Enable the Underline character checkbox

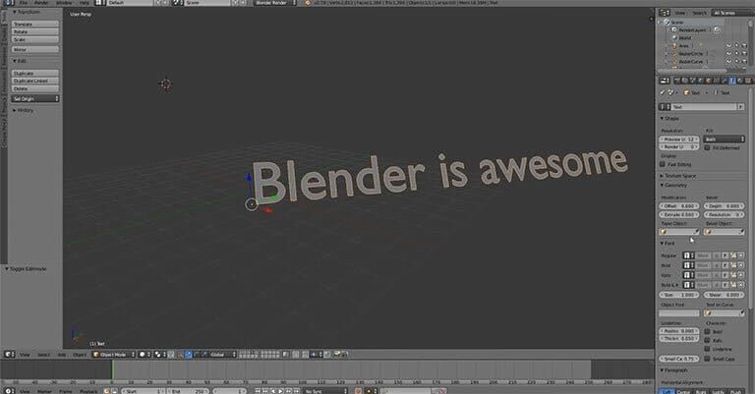click(708, 349)
